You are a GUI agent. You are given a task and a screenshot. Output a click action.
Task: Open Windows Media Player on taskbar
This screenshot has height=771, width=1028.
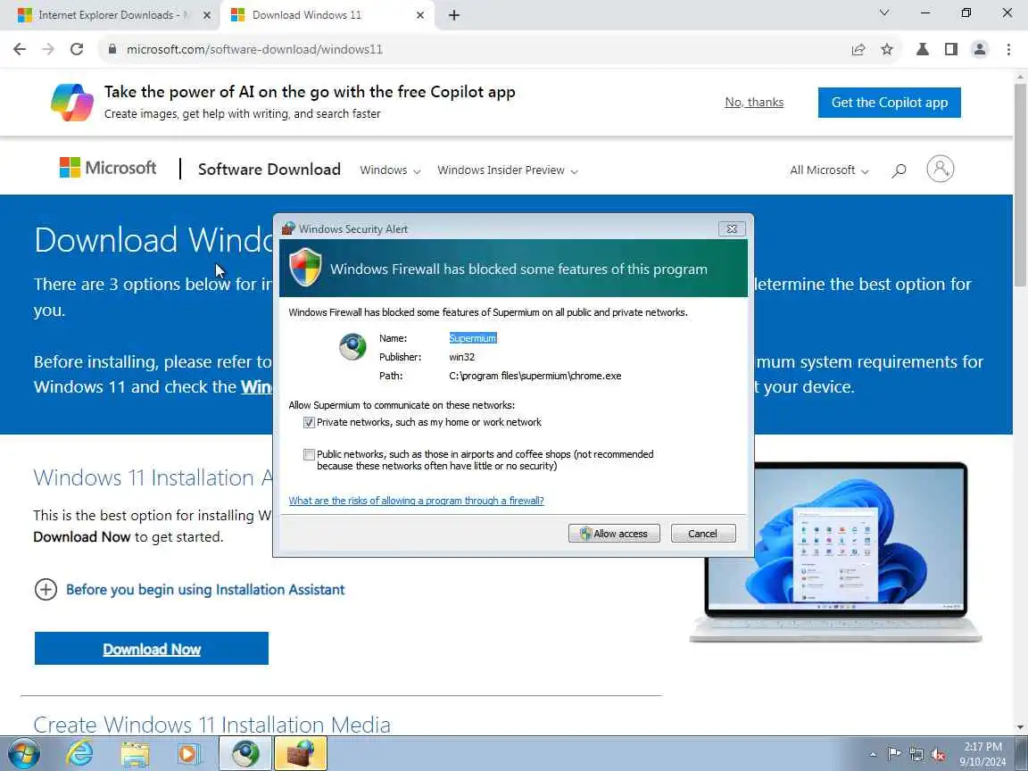(189, 754)
